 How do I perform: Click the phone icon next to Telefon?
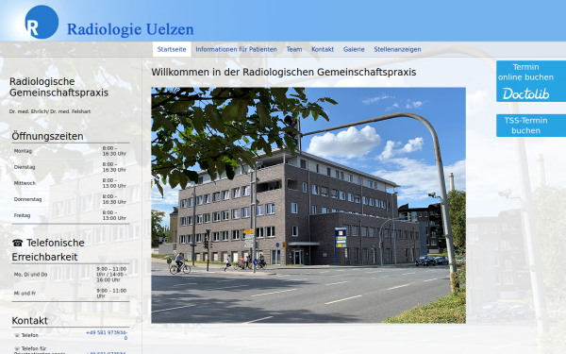(x=17, y=335)
